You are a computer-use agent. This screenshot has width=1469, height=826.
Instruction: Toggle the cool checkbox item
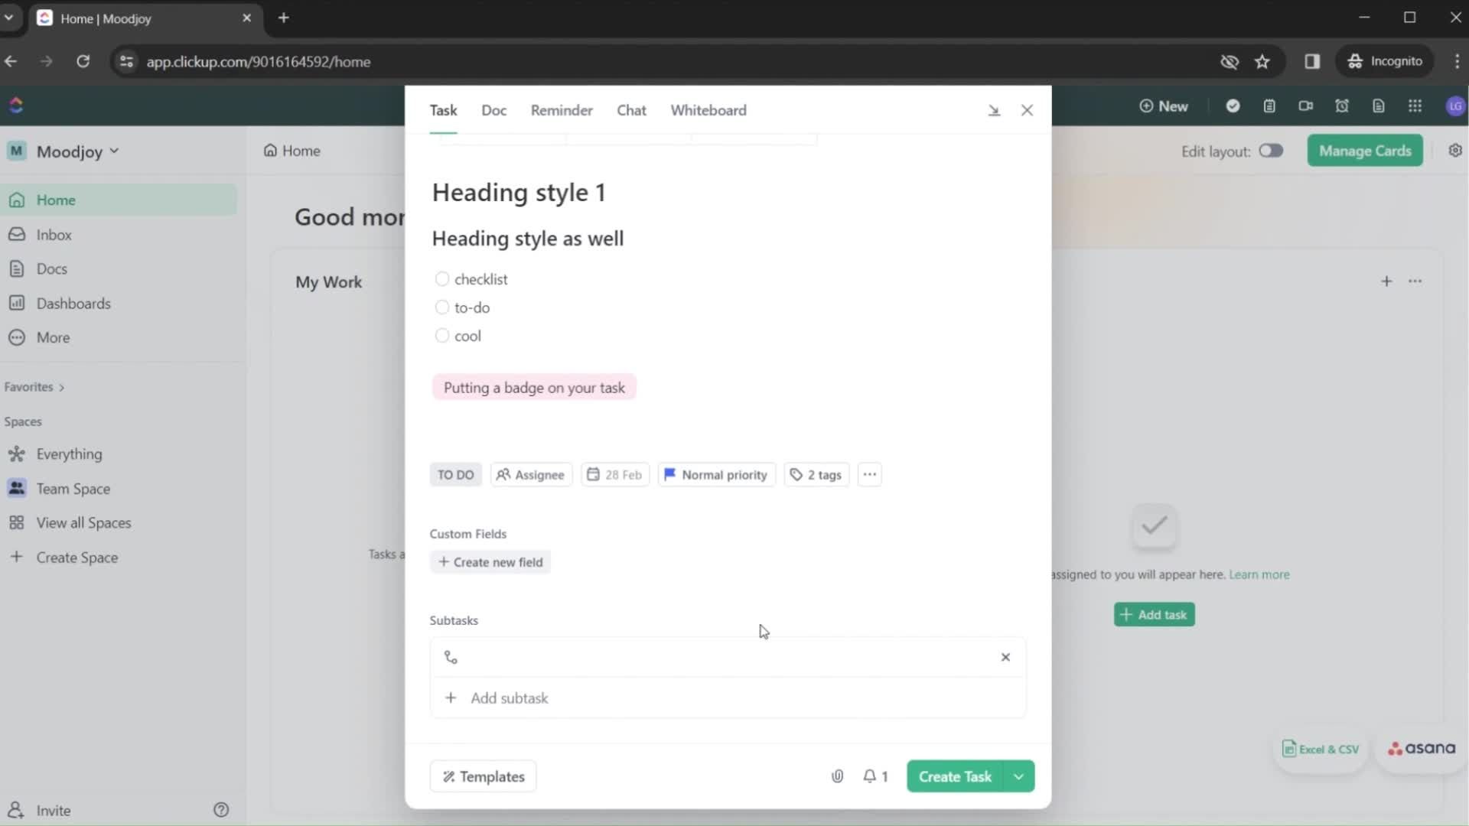click(442, 335)
